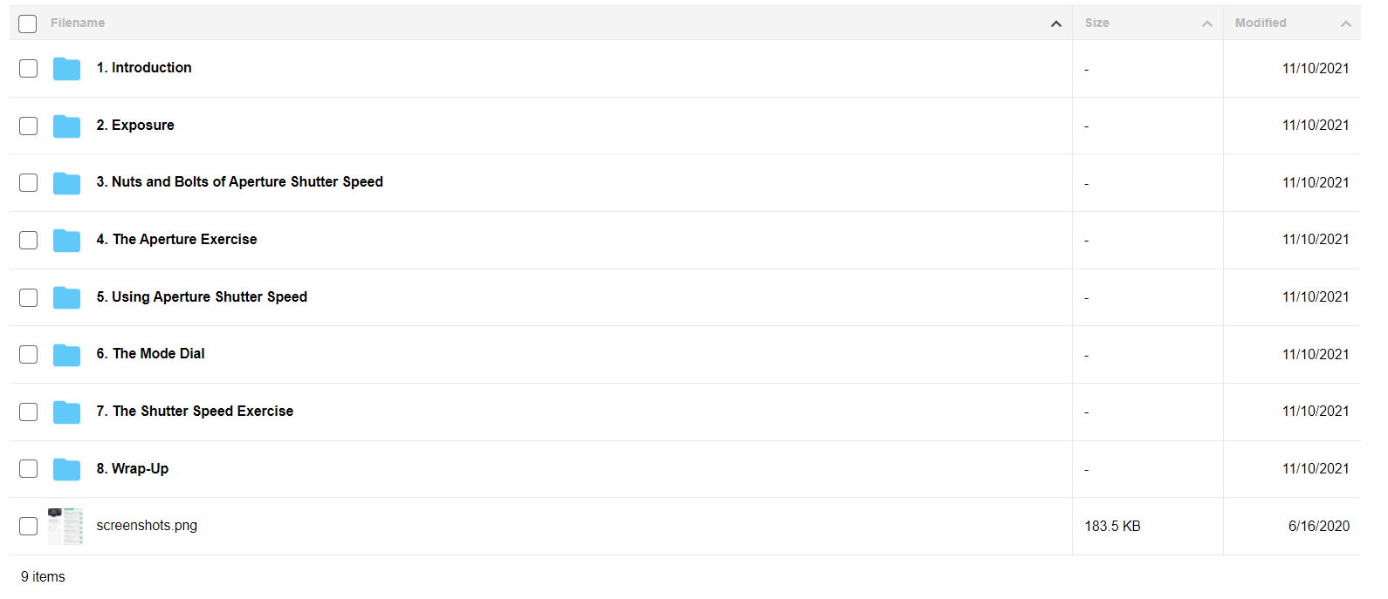Check the box for 1. Introduction
This screenshot has height=599, width=1388.
(28, 68)
